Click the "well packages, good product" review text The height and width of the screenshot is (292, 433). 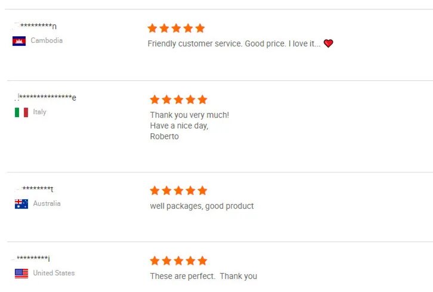[x=202, y=206]
